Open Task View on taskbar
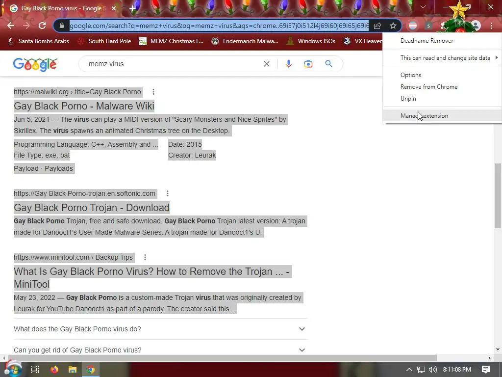The height and width of the screenshot is (377, 502). pyautogui.click(x=35, y=370)
